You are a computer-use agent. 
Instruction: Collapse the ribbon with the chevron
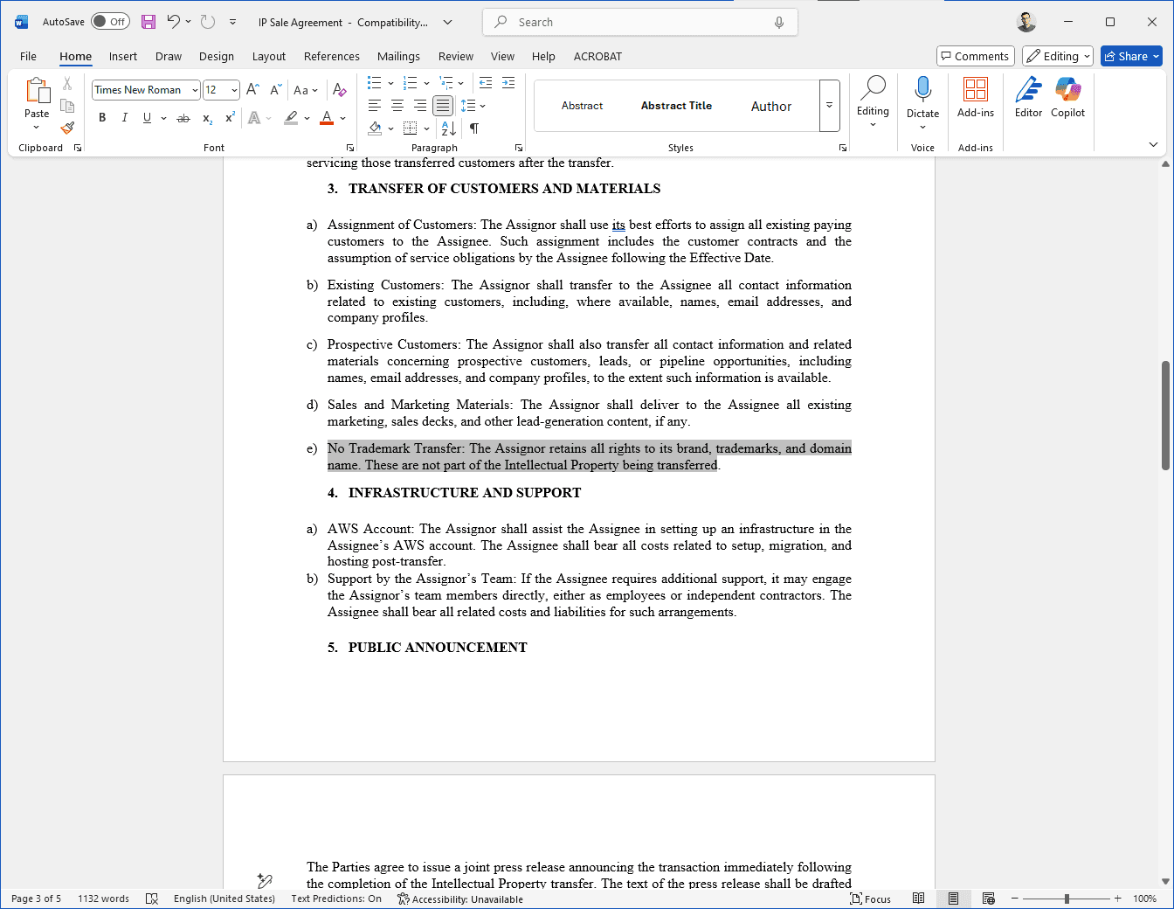pyautogui.click(x=1153, y=144)
